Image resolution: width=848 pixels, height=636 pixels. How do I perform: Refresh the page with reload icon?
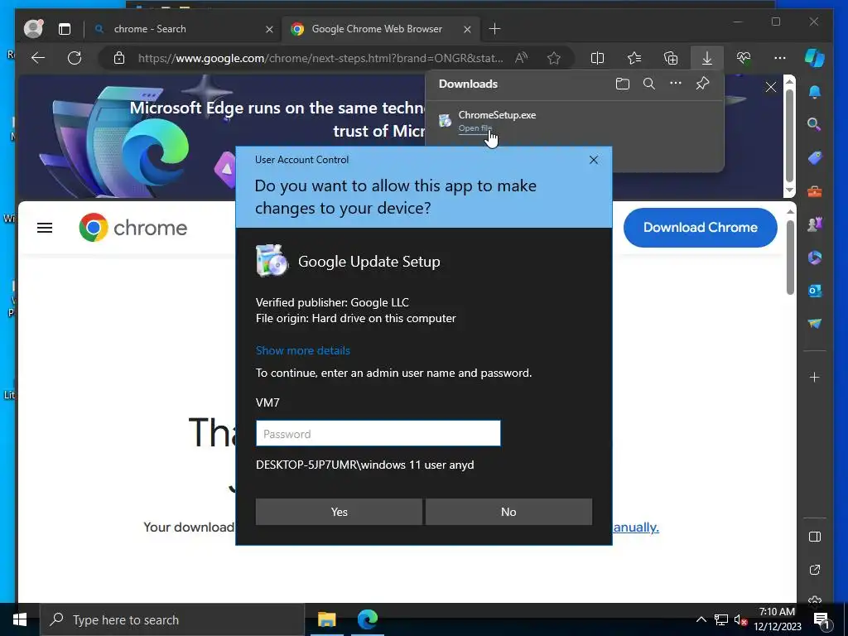pos(74,58)
